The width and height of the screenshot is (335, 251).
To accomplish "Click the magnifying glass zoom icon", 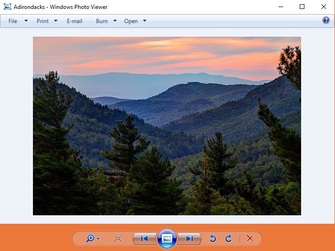I will click(90, 238).
